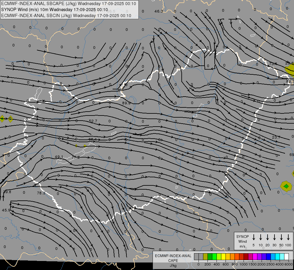Click the 23.7 value on the map
This screenshot has height=270, width=294.
pyautogui.click(x=276, y=137)
